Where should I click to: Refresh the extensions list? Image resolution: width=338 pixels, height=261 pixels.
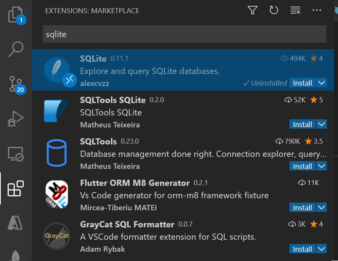274,10
